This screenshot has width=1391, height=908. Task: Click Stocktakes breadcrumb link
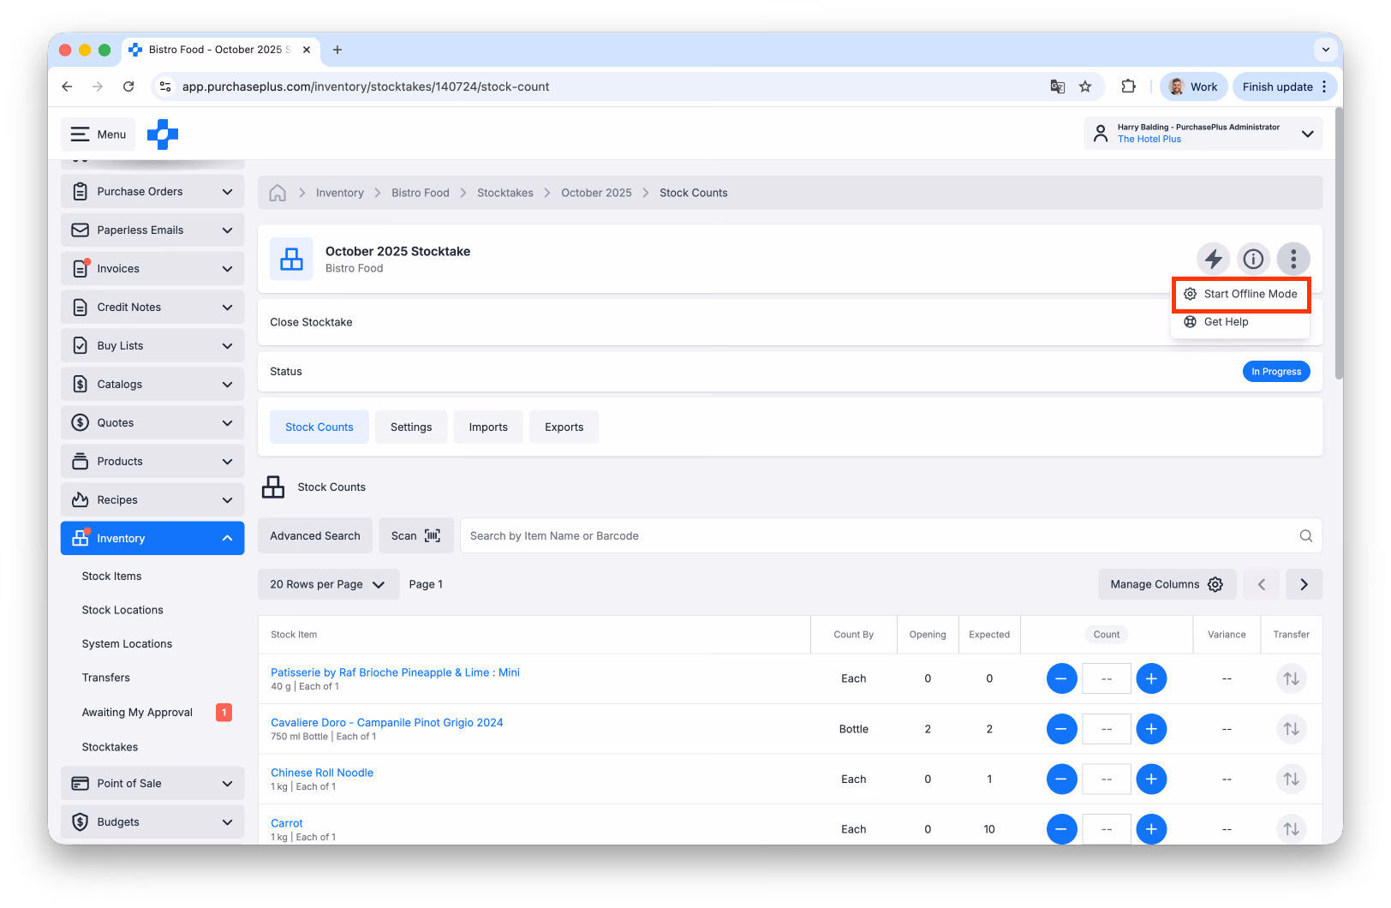[505, 193]
